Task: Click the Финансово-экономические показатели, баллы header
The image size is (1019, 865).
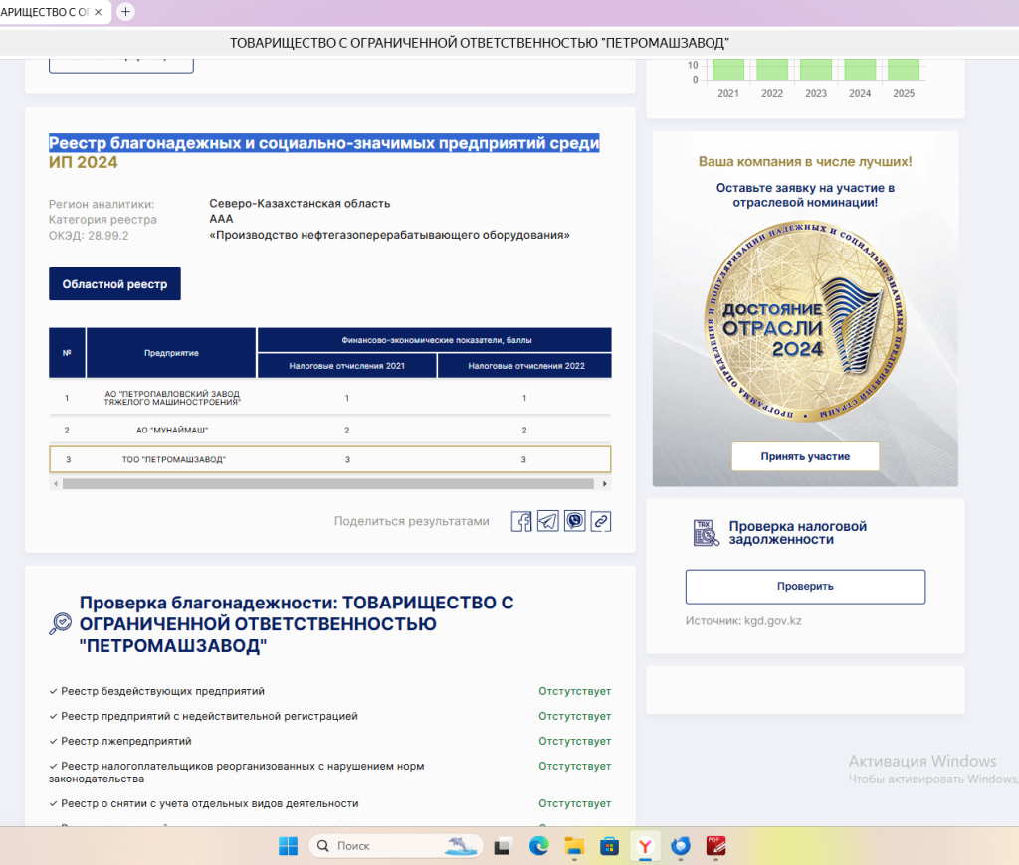Action: pos(437,340)
